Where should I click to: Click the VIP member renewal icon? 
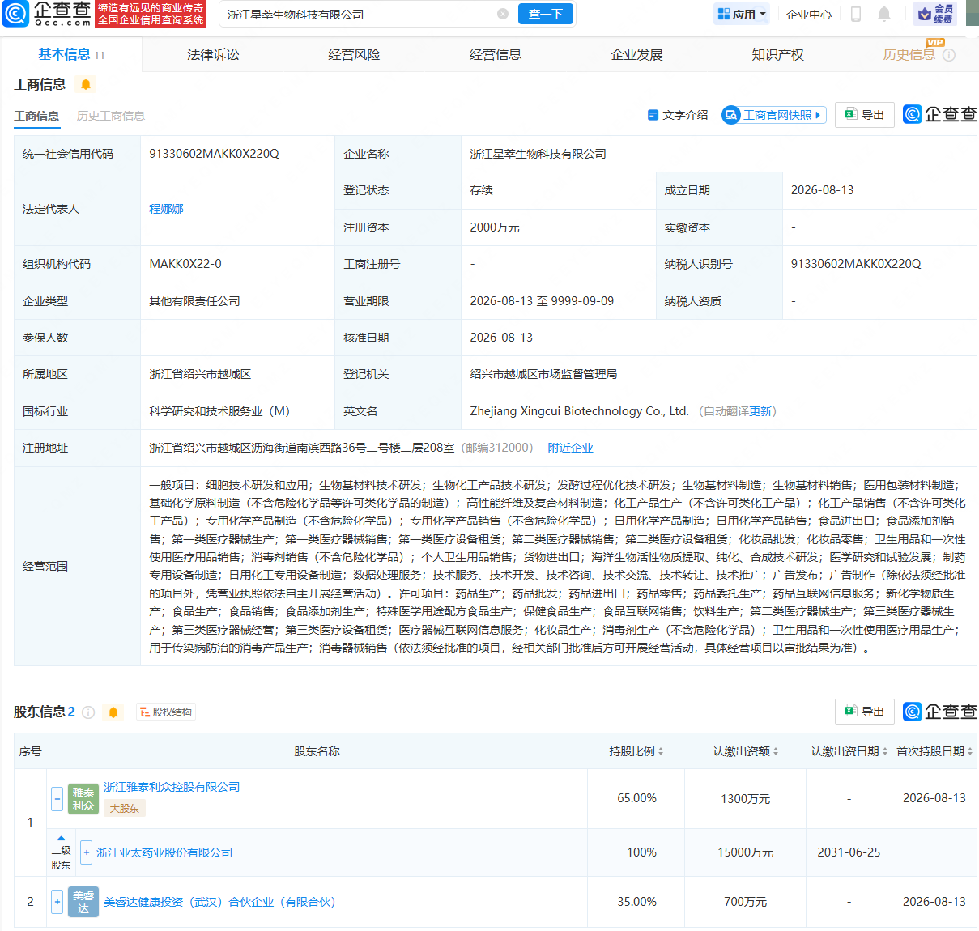coord(935,14)
